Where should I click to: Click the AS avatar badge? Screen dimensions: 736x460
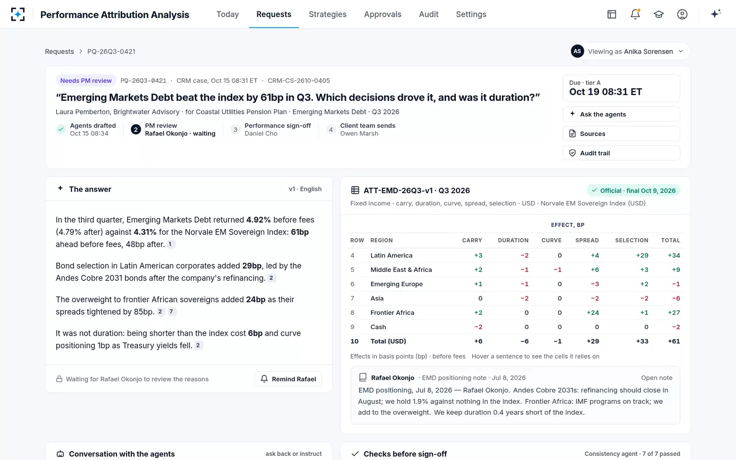(x=578, y=51)
